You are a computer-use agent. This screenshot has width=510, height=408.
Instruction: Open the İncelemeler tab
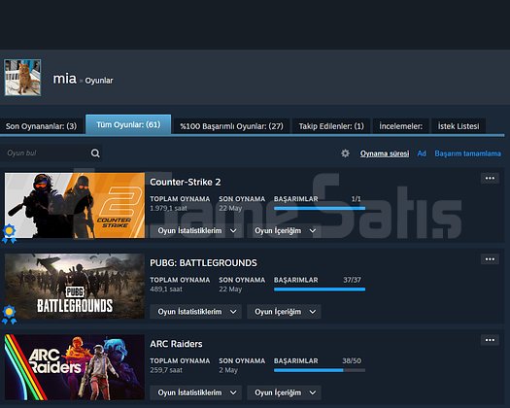(400, 126)
